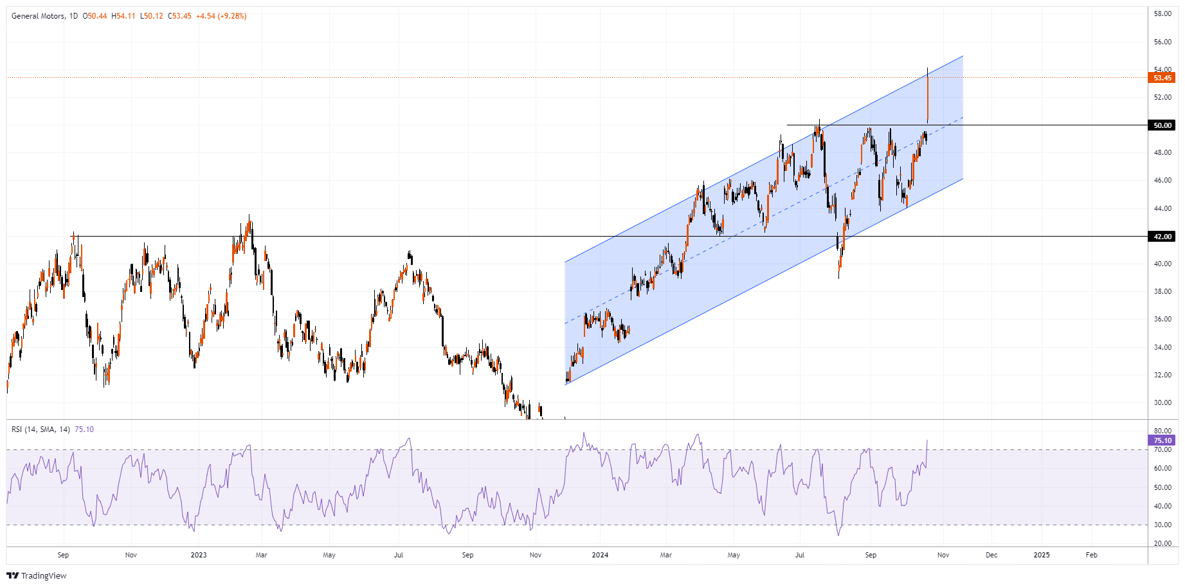Screen dimensions: 1185x587
Task: Click the 70.00 RSI axis label
Action: point(1162,450)
